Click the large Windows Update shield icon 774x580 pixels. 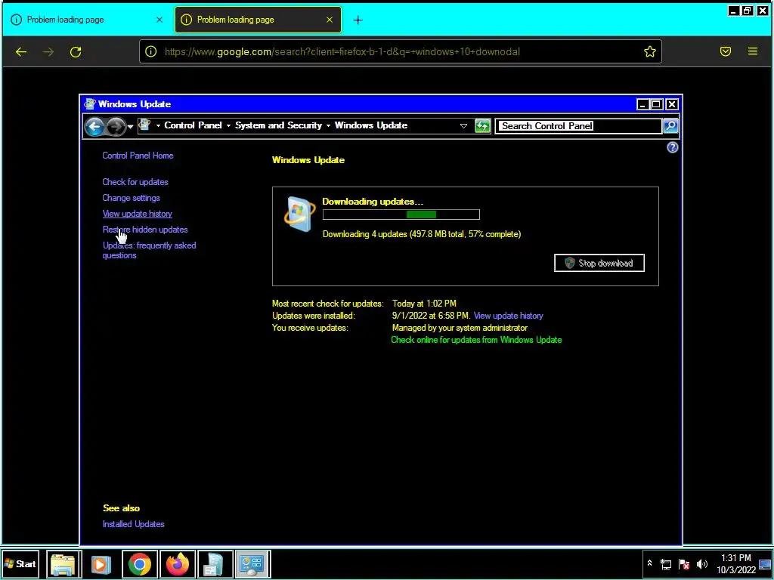[x=299, y=214]
